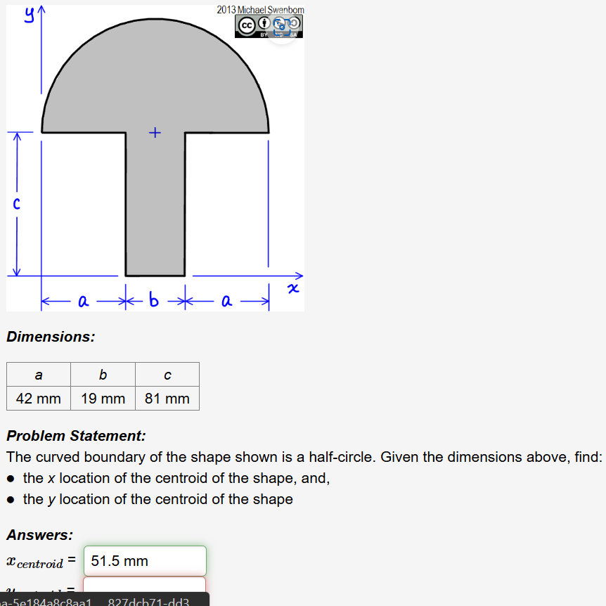Expand the dimension c arrow indicator

(15, 205)
